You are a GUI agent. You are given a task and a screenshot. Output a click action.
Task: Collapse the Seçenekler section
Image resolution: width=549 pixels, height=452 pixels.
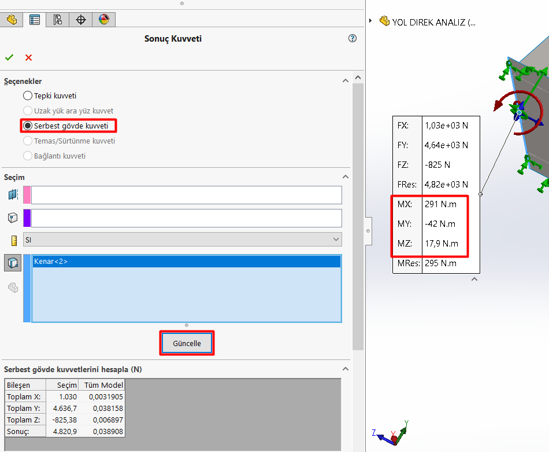[346, 80]
